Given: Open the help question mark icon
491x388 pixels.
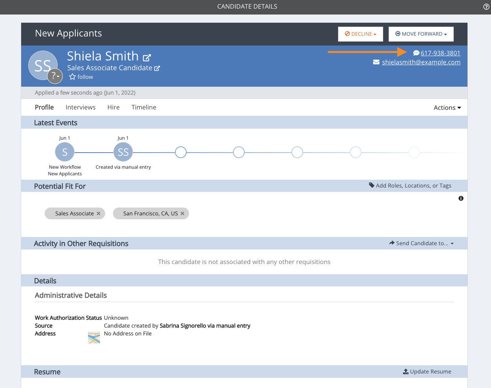Looking at the screenshot, I should (x=486, y=7).
